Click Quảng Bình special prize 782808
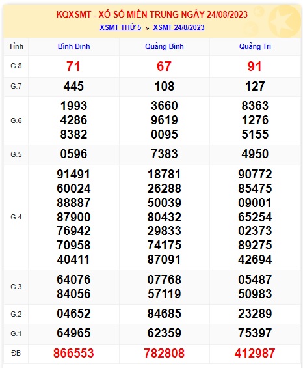Image resolution: width=303 pixels, height=368 pixels. click(x=165, y=353)
